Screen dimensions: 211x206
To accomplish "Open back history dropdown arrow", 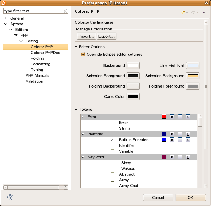I will (187, 12).
